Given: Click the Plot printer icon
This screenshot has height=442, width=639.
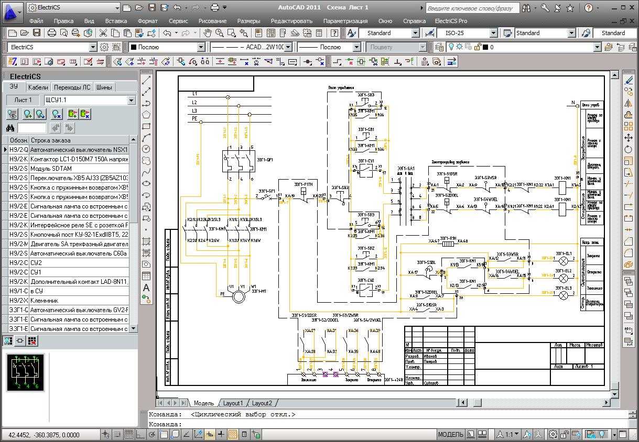Looking at the screenshot, I should point(51,33).
